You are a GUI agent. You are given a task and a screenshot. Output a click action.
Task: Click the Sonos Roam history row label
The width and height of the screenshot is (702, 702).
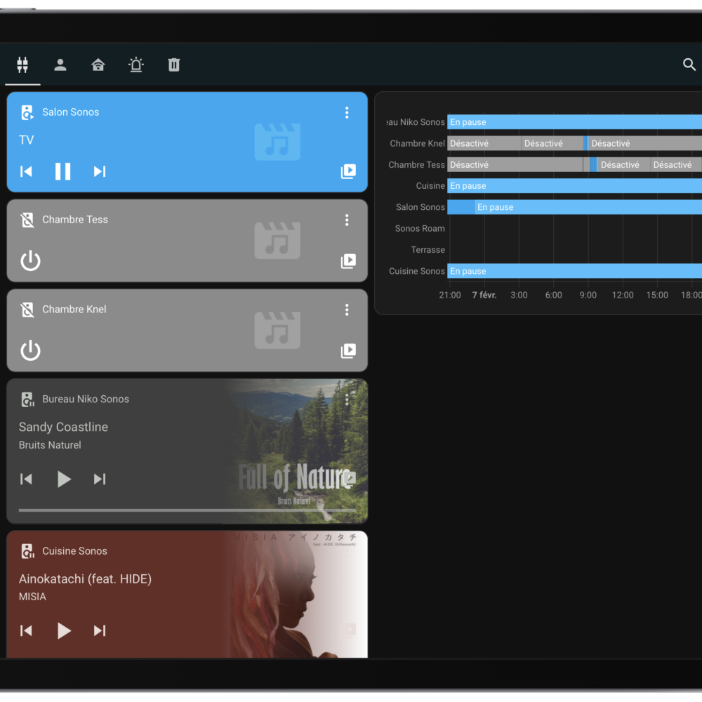pos(420,229)
